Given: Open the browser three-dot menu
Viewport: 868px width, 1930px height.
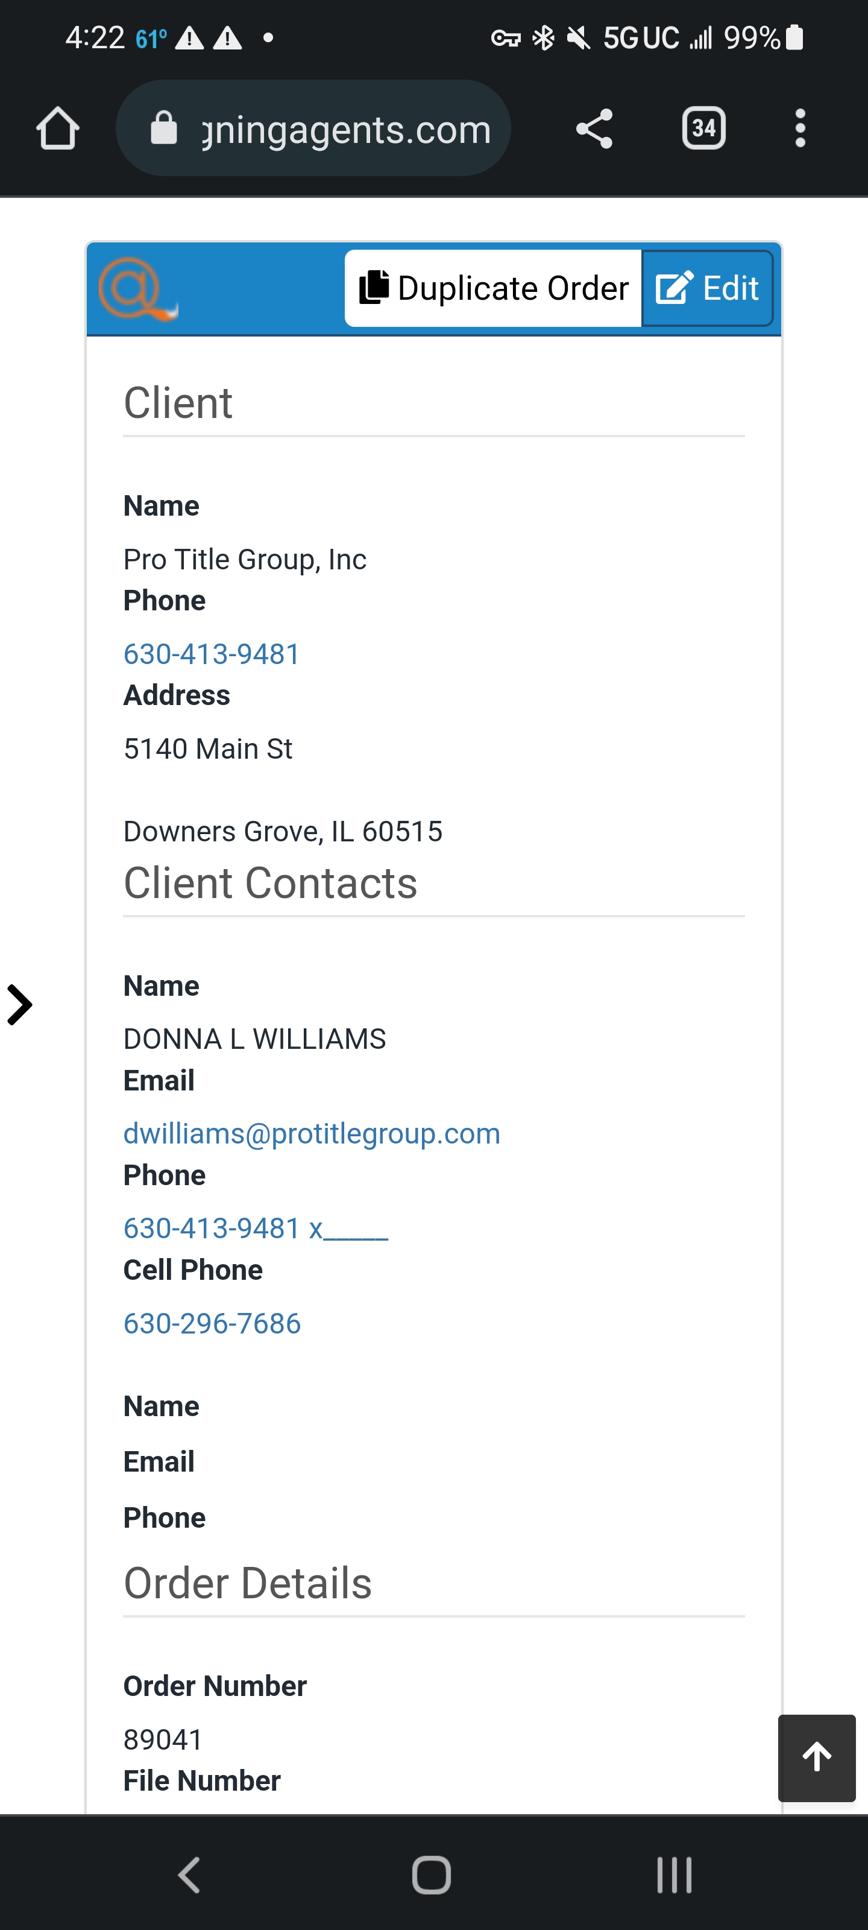Looking at the screenshot, I should (800, 129).
